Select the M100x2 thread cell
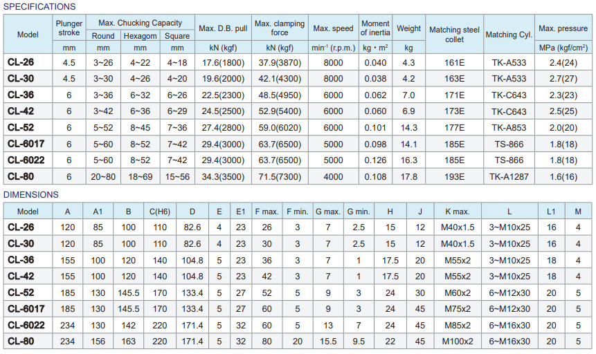The width and height of the screenshot is (596, 354). click(458, 341)
